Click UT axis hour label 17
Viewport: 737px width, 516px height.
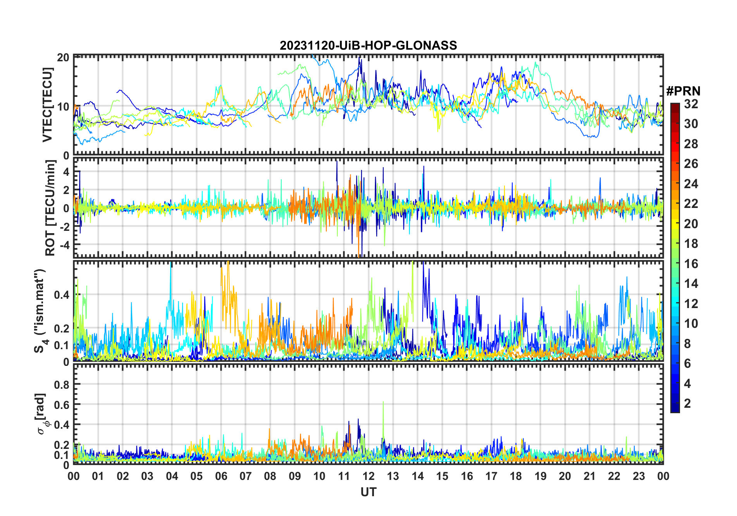[x=491, y=476]
